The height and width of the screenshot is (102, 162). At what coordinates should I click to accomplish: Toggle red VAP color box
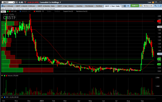10,11
